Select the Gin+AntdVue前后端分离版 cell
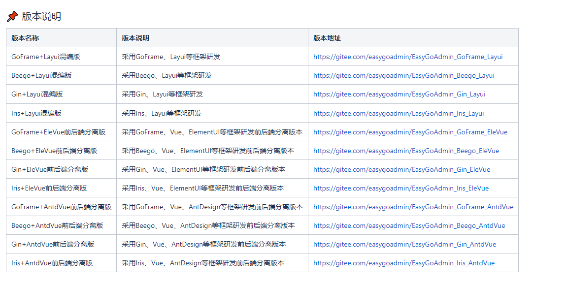The height and width of the screenshot is (285, 566). click(62, 245)
